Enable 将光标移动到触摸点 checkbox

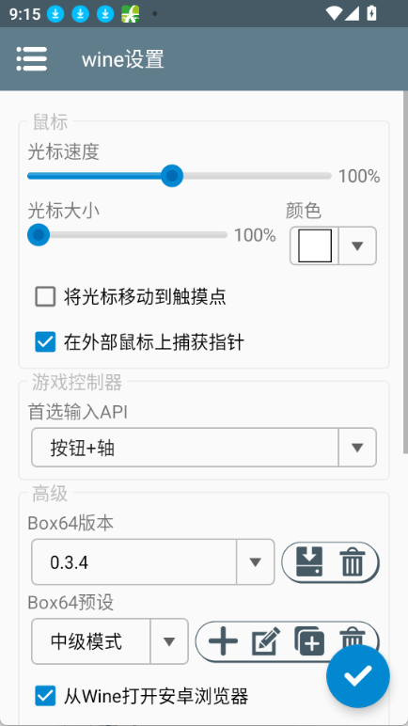[45, 297]
